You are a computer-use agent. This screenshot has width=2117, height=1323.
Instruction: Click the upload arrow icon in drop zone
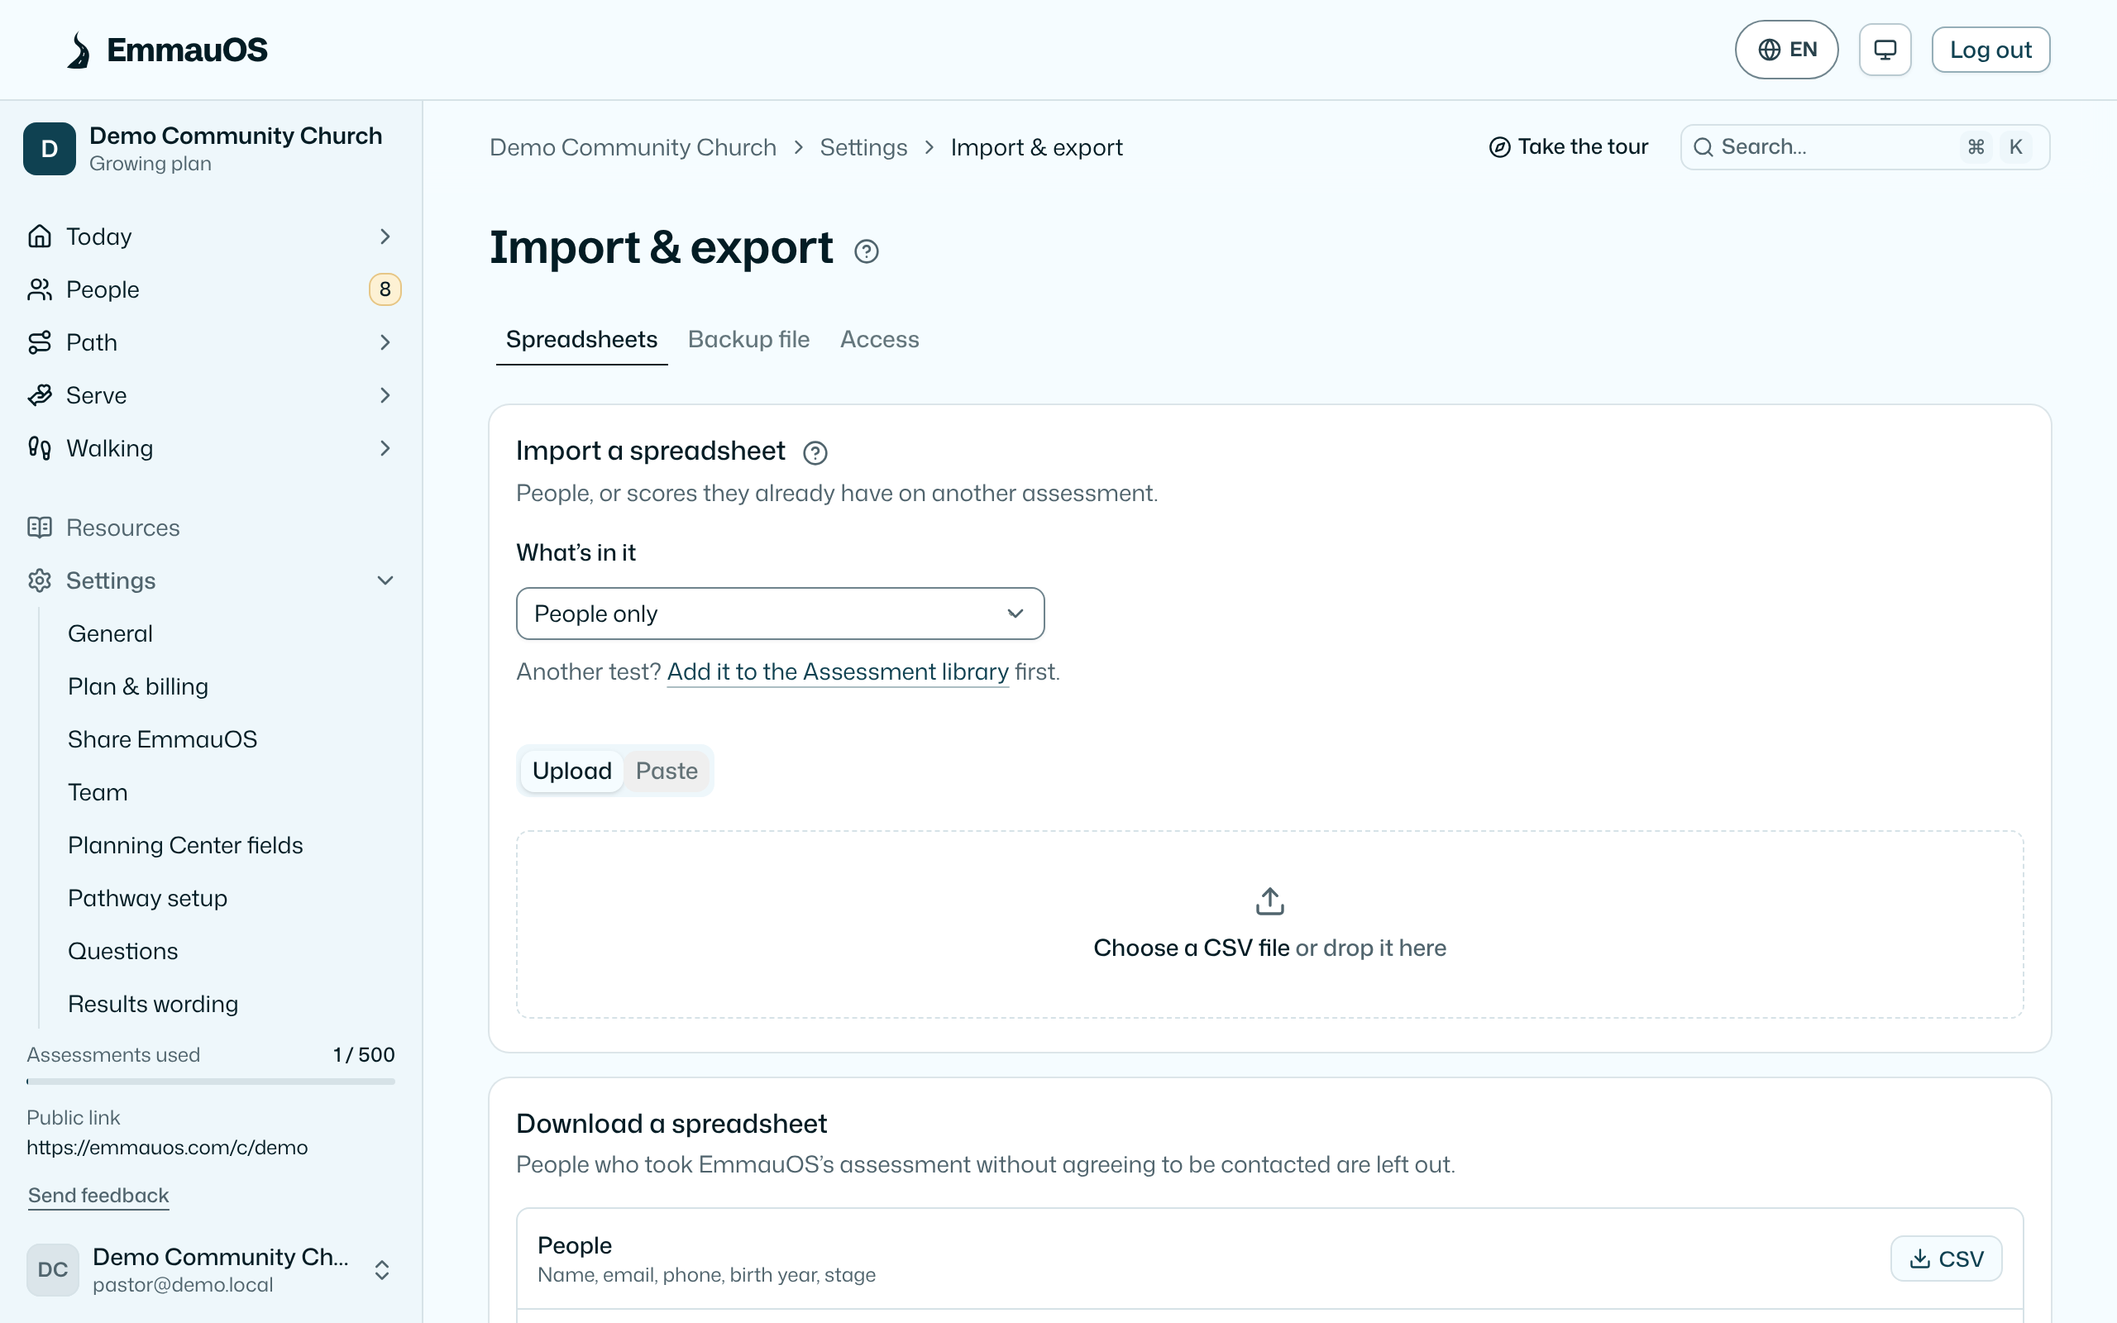[1269, 900]
